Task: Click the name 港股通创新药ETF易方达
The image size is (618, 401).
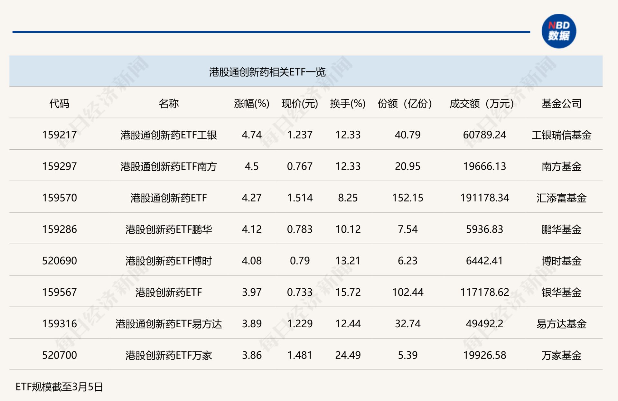Action: 169,324
